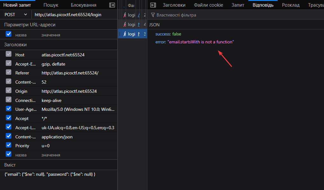Open the Блокування tab
The image size is (324, 190).
pos(84,5)
